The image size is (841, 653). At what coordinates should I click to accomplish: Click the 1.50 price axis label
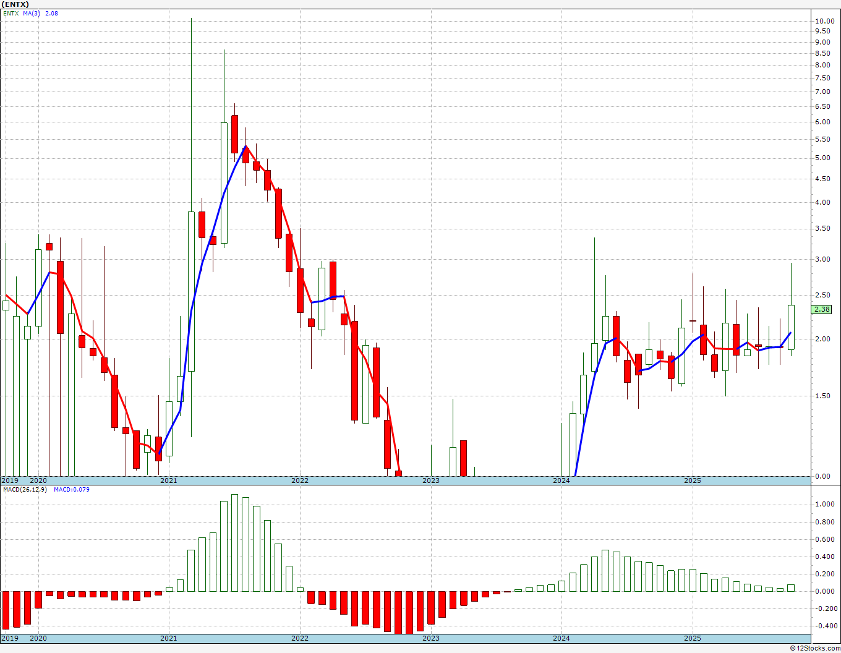(822, 396)
